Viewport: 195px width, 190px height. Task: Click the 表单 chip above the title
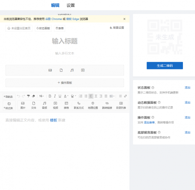[x=60, y=28]
